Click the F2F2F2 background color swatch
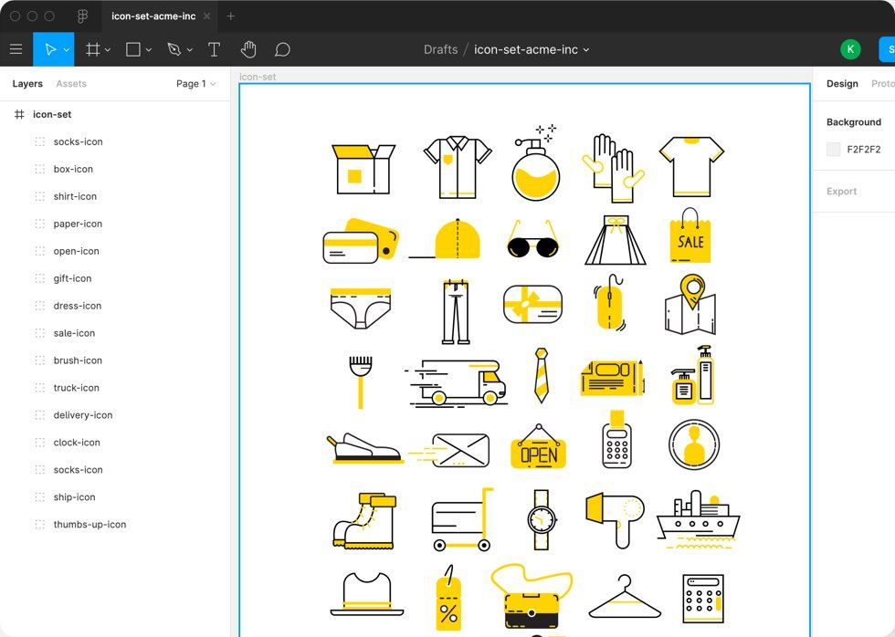The width and height of the screenshot is (895, 637). point(833,150)
